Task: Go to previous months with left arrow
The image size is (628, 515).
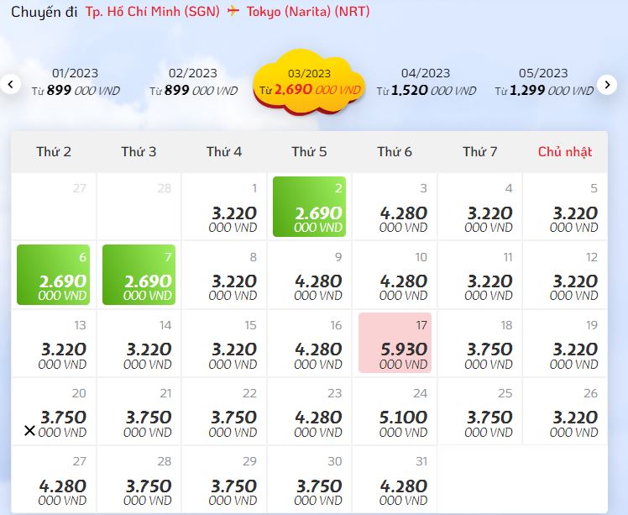Action: click(x=10, y=85)
